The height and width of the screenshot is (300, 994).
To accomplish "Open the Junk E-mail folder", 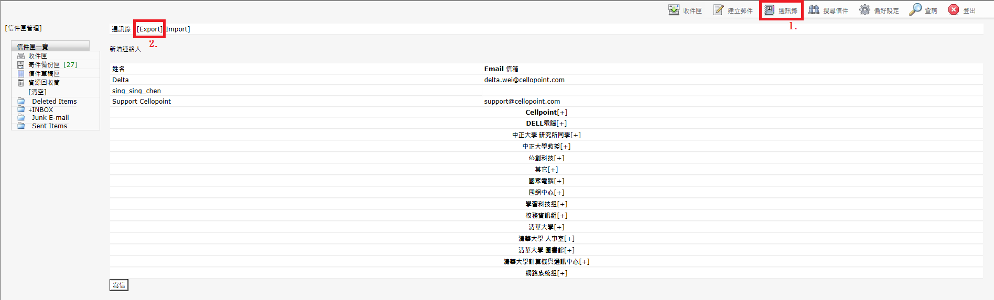I will [50, 118].
